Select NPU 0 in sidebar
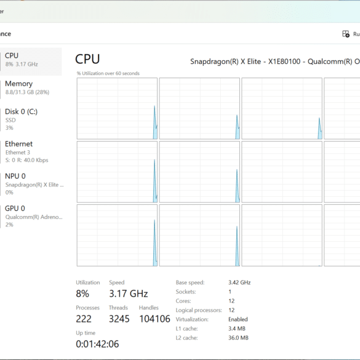360x360 pixels. (x=31, y=184)
